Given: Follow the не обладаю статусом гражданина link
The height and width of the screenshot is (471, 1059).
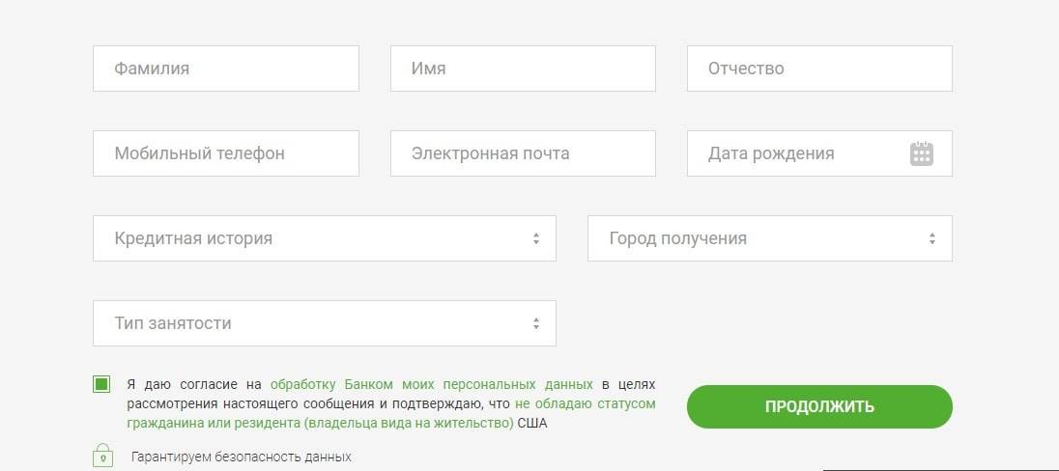Looking at the screenshot, I should tap(586, 403).
